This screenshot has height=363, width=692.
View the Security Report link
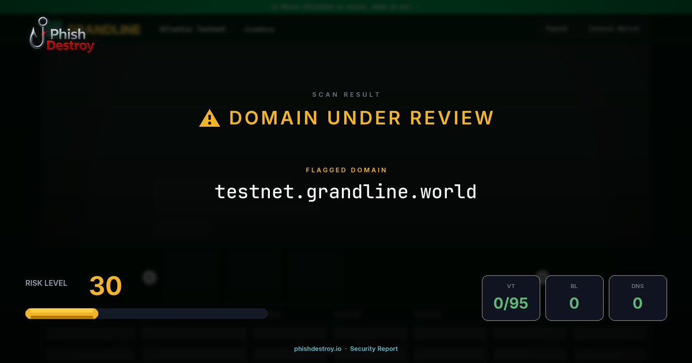tap(374, 349)
